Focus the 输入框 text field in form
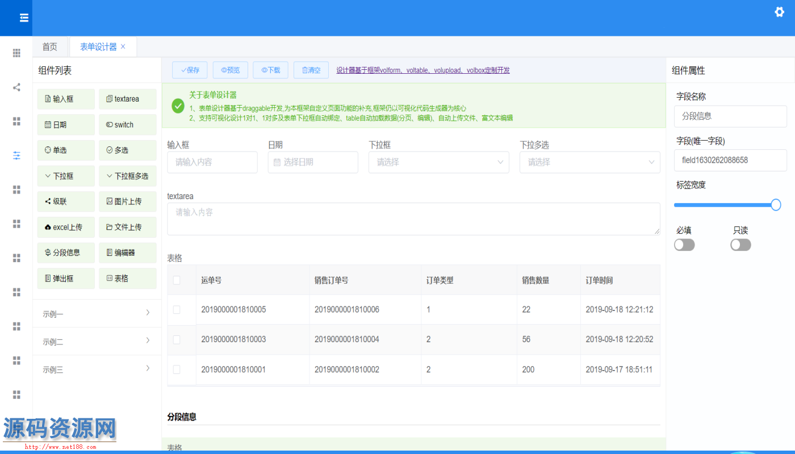 click(212, 162)
